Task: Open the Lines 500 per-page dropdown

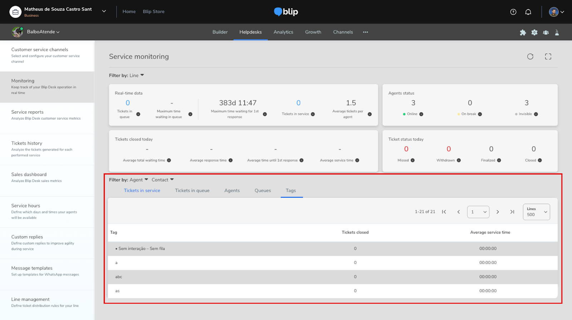Action: [x=536, y=212]
